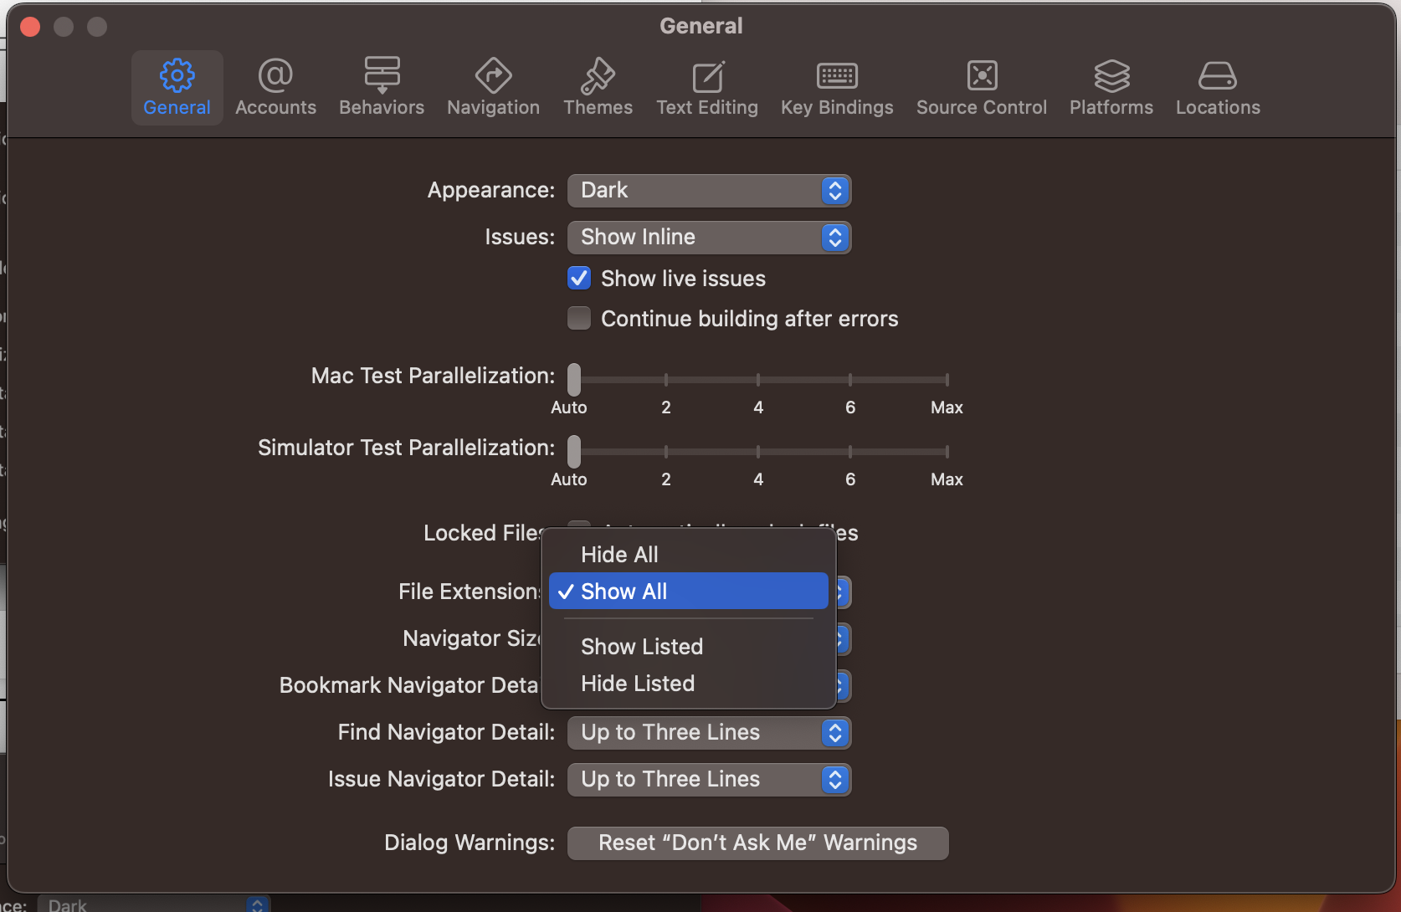Adjust Mac Test Parallelization slider handle
This screenshot has height=912, width=1401.
point(574,379)
